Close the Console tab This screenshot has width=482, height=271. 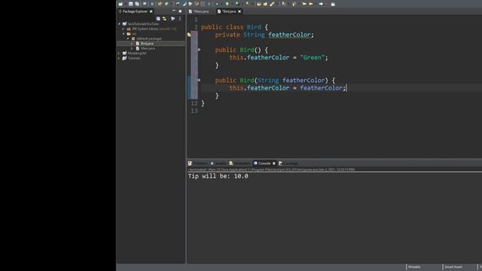274,163
